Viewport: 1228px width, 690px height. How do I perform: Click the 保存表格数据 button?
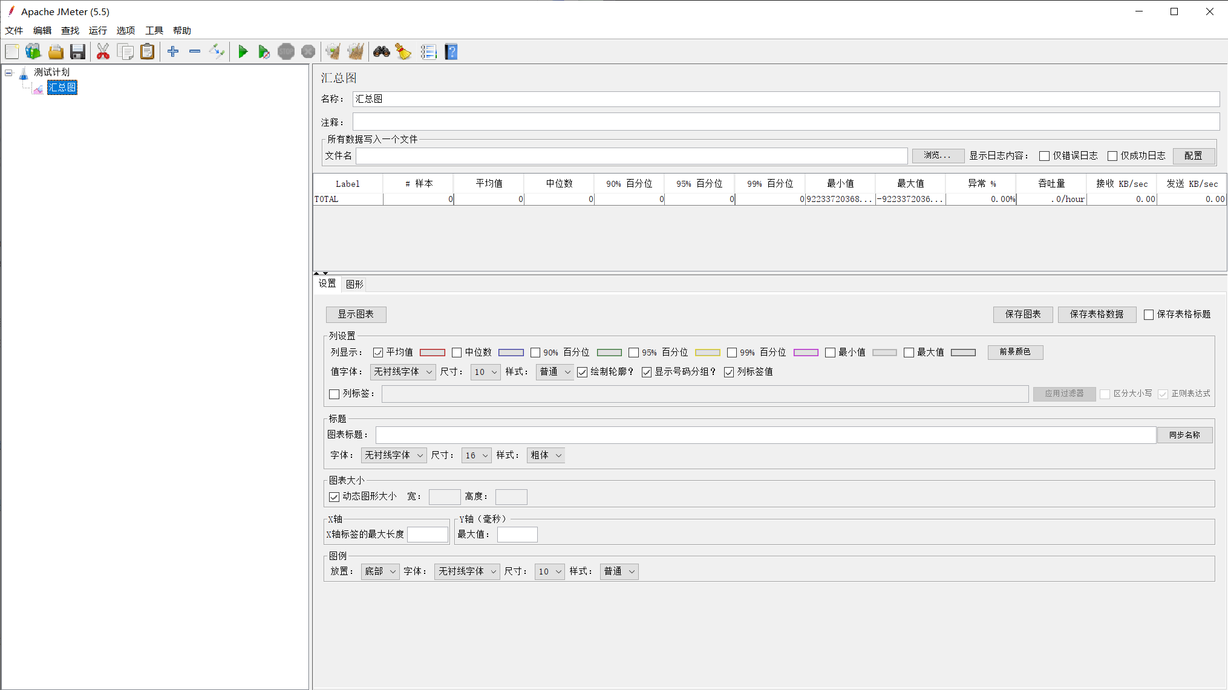click(1096, 314)
